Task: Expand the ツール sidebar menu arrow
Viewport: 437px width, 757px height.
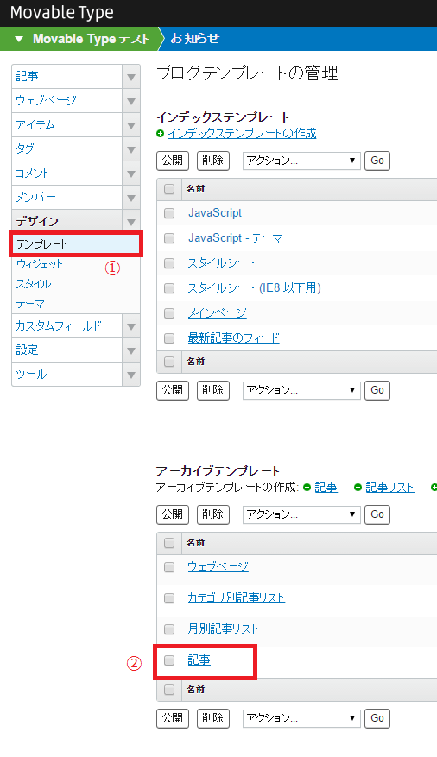Action: pyautogui.click(x=131, y=375)
